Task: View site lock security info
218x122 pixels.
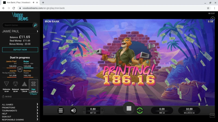Action: 20,8
